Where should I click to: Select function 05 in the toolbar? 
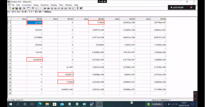(x=45, y=9)
